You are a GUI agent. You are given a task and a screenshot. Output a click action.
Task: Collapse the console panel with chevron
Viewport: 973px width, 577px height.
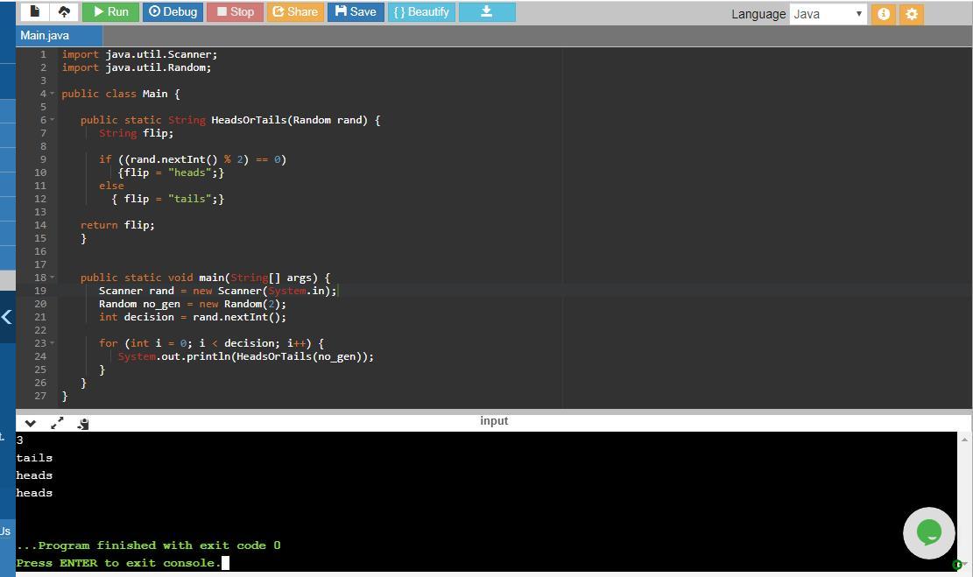point(31,423)
